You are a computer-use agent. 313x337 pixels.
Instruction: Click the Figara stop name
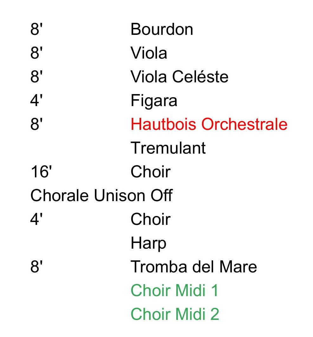pyautogui.click(x=154, y=101)
